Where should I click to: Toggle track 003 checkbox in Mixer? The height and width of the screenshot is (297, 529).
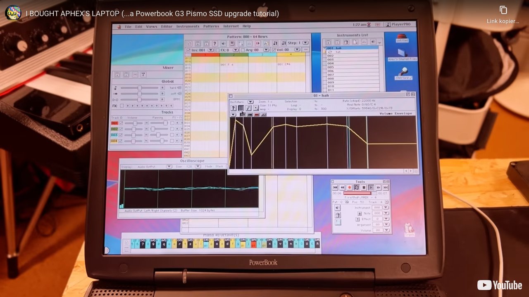[121, 135]
